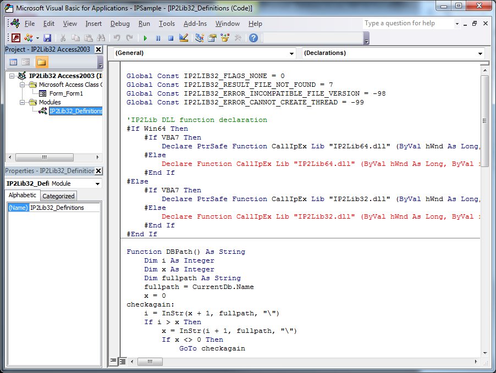
Task: Click the Project tree horizontal scrollbar thumb
Action: coord(45,157)
